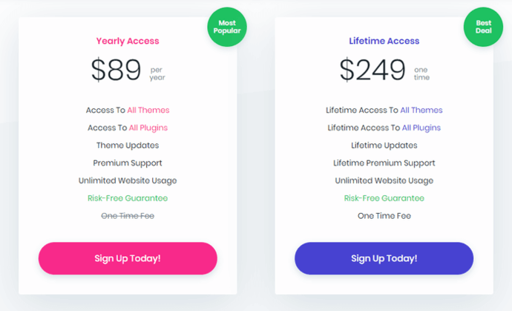Image resolution: width=512 pixels, height=311 pixels.
Task: Click the blue Sign Up Today button
Action: (384, 258)
